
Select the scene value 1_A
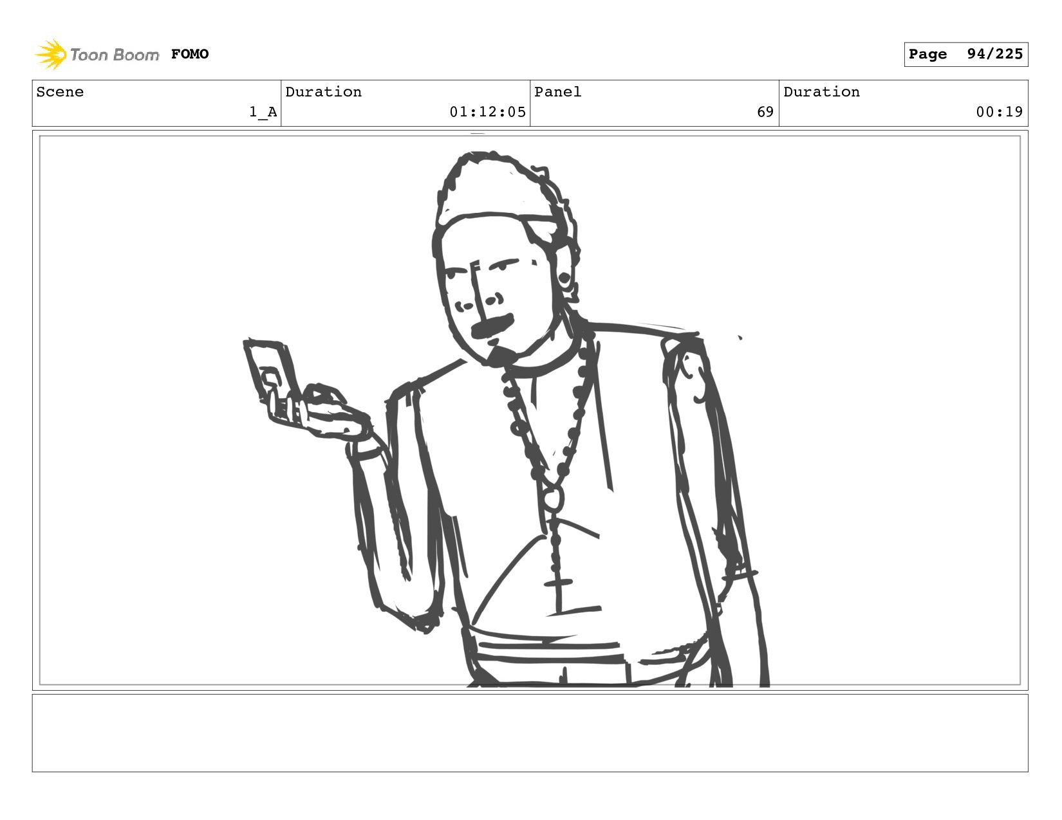(263, 112)
